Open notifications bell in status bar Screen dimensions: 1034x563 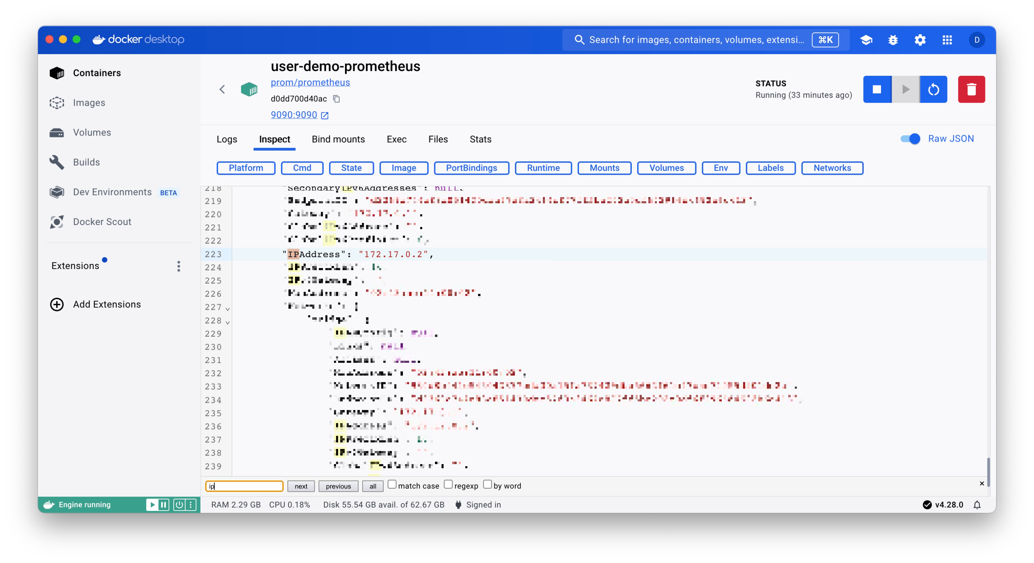point(977,504)
